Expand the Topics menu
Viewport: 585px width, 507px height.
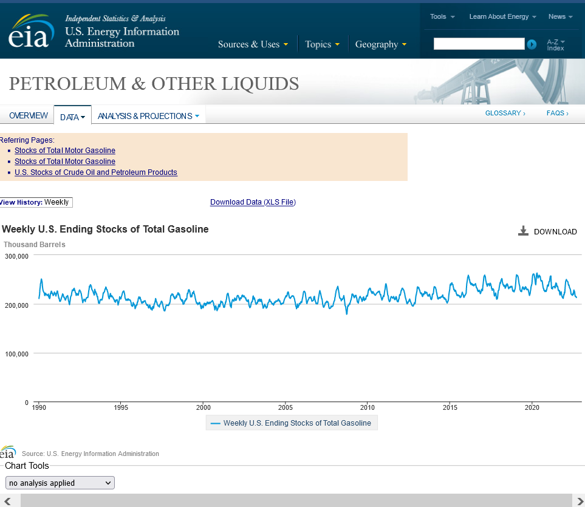tap(323, 44)
